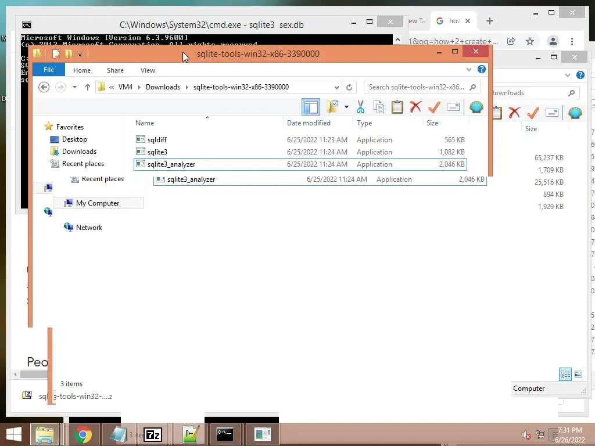Click red X Delete icon in front window
The image size is (595, 446).
415,107
